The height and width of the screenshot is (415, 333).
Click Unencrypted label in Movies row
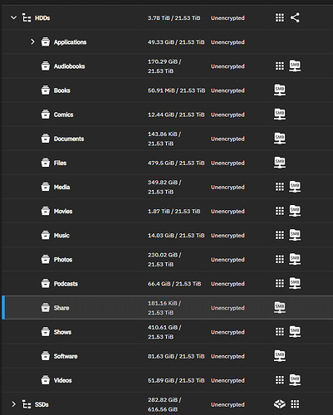pyautogui.click(x=228, y=212)
